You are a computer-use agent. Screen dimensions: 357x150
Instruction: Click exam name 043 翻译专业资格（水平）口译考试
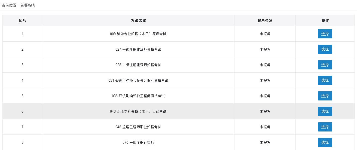tap(138, 111)
